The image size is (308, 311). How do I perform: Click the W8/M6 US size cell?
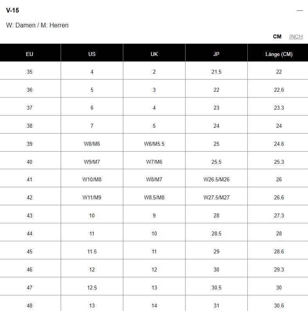[92, 144]
